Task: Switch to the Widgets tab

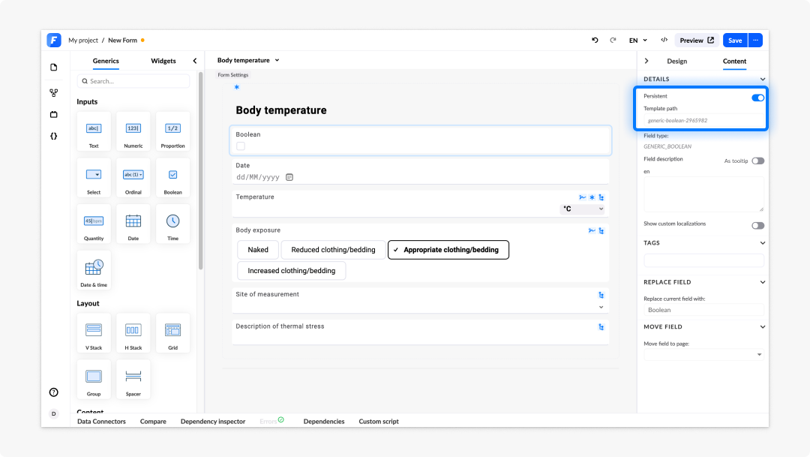Action: click(163, 61)
